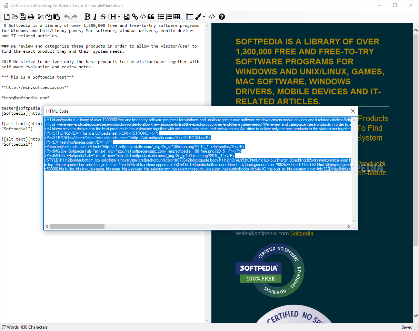The width and height of the screenshot is (419, 331).
Task: Print the document with the printer icon
Action: pos(31,17)
